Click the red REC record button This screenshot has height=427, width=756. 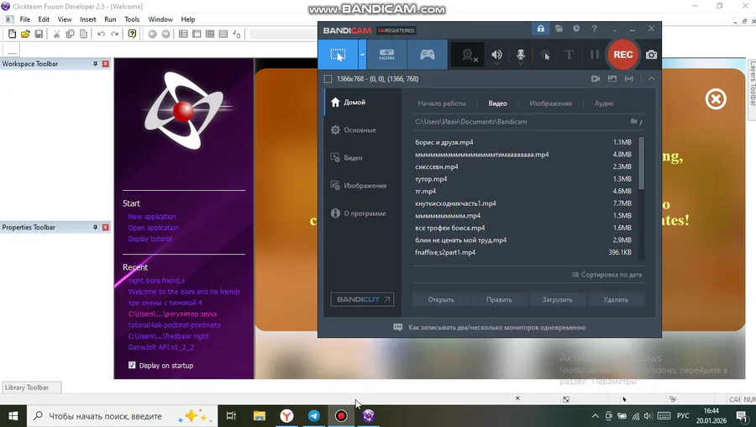point(622,55)
